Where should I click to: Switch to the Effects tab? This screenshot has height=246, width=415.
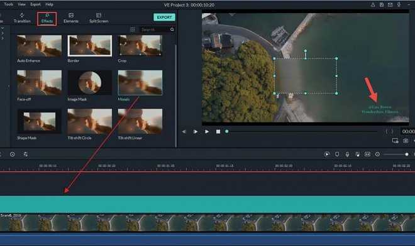pos(47,18)
